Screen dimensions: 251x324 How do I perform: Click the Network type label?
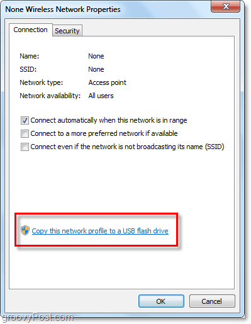point(42,82)
